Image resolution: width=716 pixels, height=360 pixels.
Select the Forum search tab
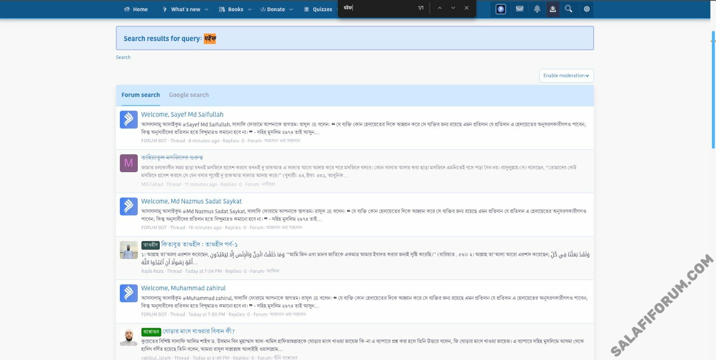[x=141, y=95]
